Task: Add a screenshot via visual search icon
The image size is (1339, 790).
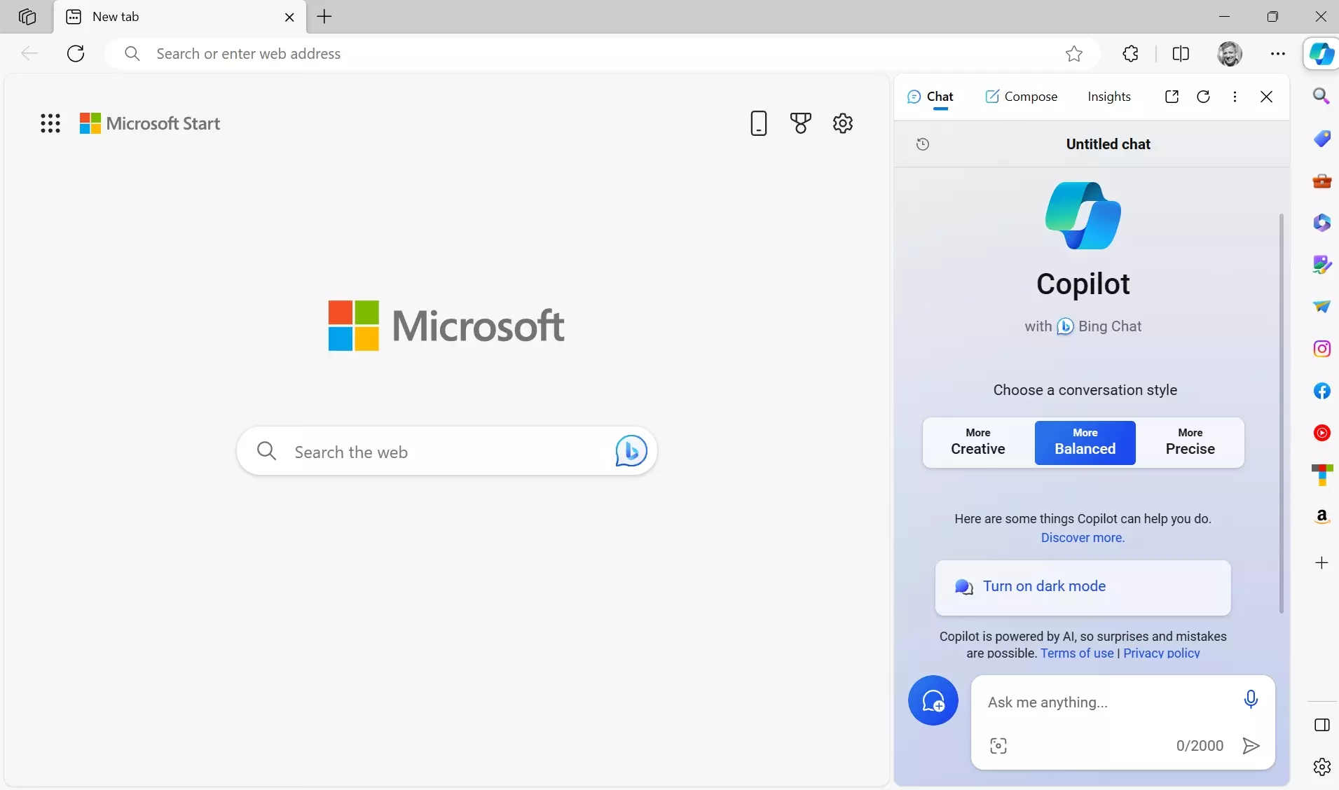Action: [998, 746]
